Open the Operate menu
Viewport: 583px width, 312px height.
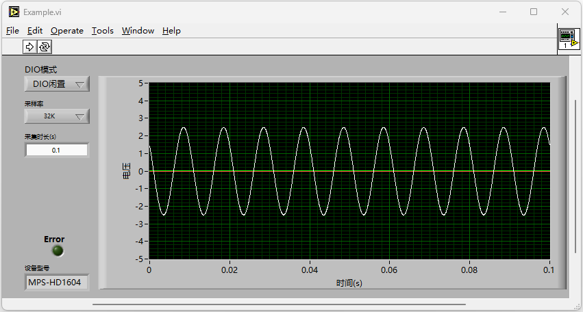click(67, 30)
